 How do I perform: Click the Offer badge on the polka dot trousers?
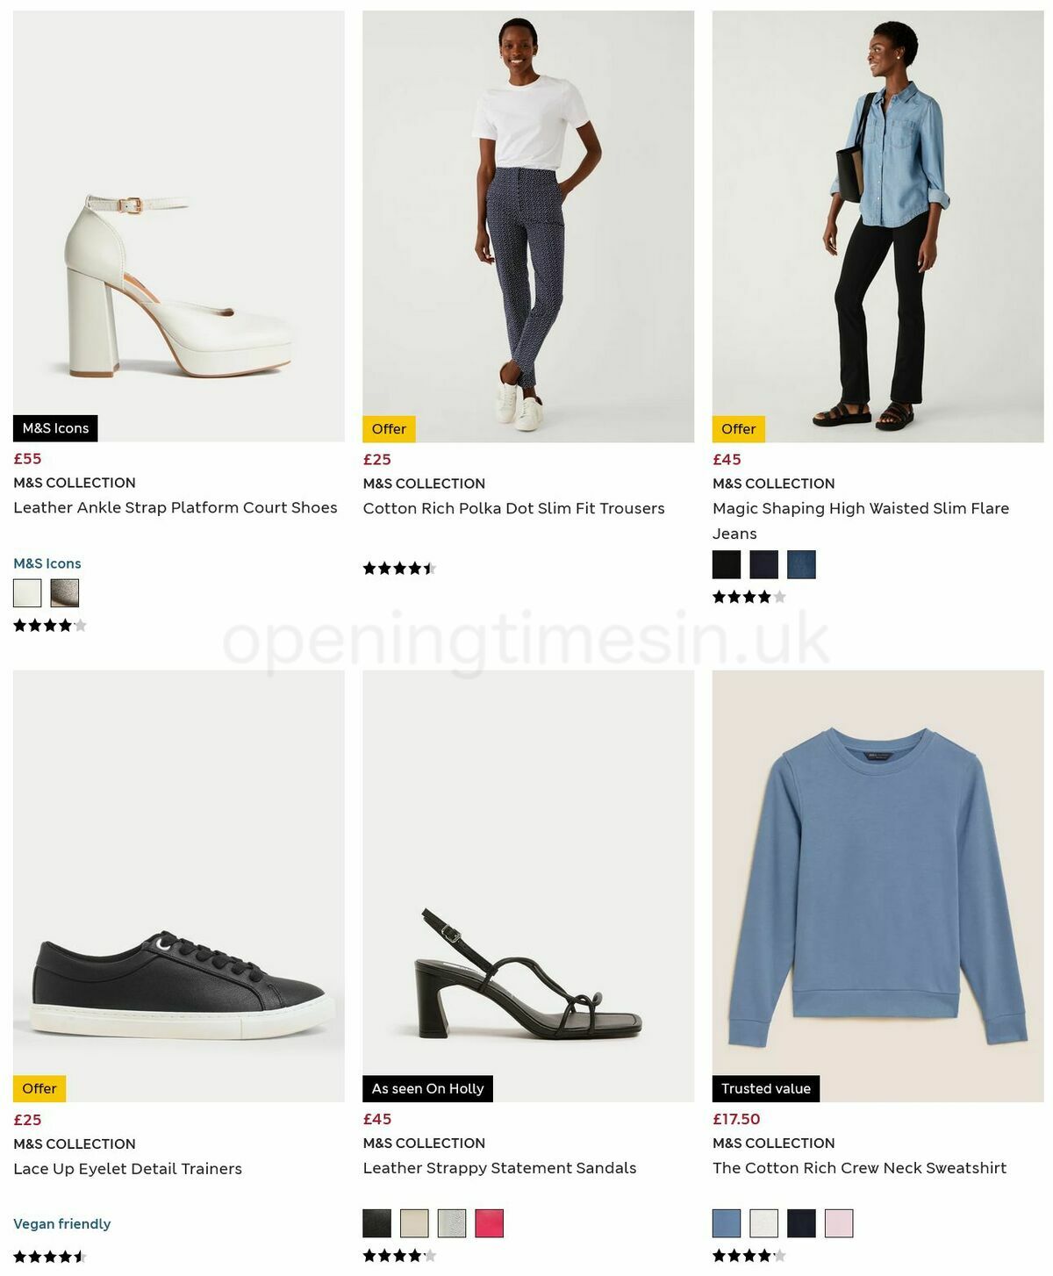[388, 429]
